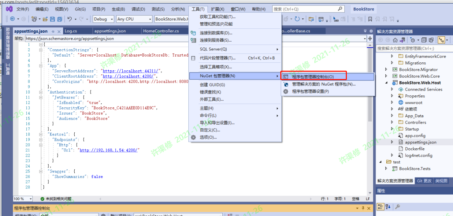The width and height of the screenshot is (453, 216).
Task: Open the http://localhost:4200/ link
Action: pos(129,76)
